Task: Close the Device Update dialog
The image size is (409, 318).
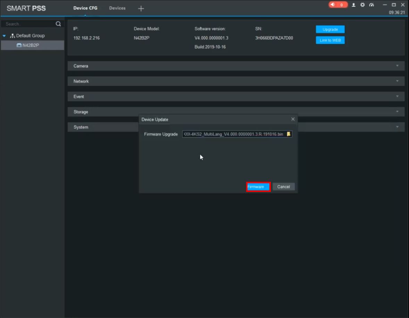Action: pyautogui.click(x=293, y=119)
